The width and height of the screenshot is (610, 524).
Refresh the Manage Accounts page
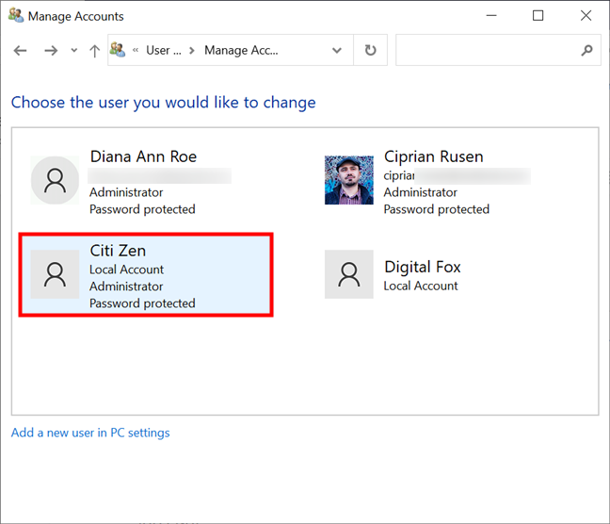point(370,50)
